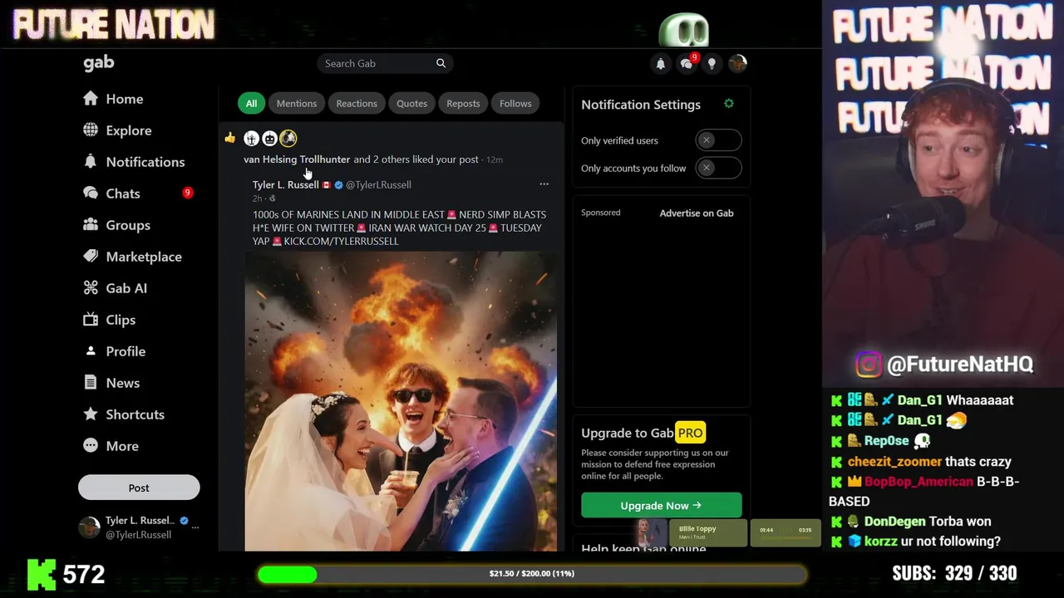Open the Shortcuts link
The height and width of the screenshot is (598, 1064).
coord(135,414)
